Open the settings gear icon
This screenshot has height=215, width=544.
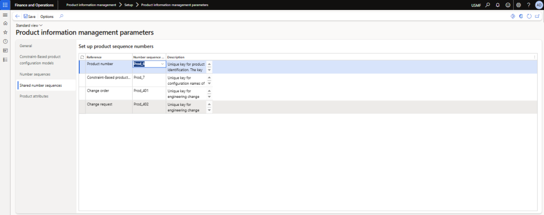[518, 5]
